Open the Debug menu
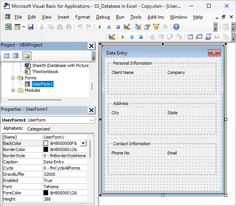Image resolution: width=236 pixels, height=206 pixels. [103, 17]
